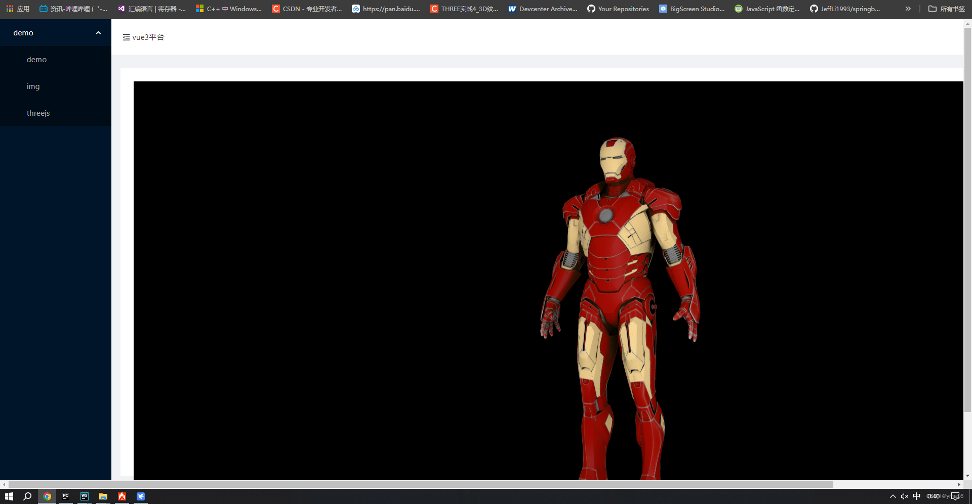Open the 资讯-哔哩哔哩 bookmark
The image size is (972, 504).
[73, 9]
